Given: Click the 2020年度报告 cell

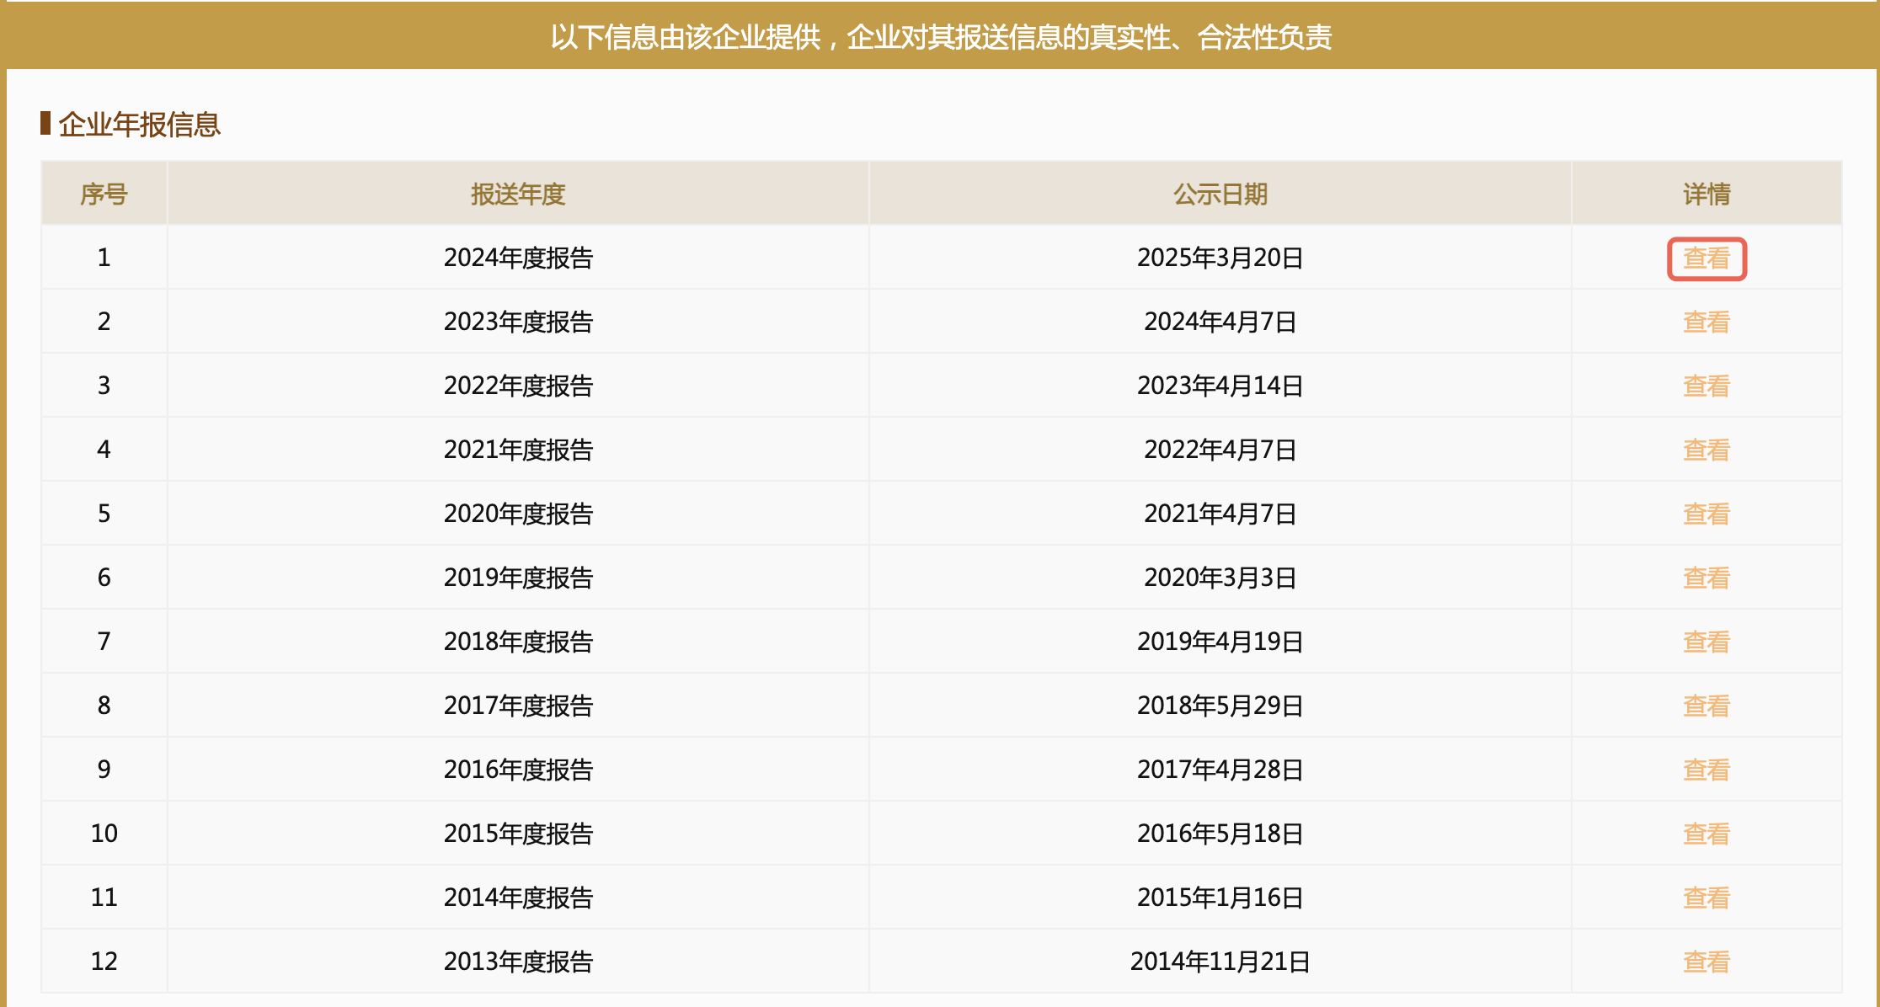Looking at the screenshot, I should coord(518,514).
